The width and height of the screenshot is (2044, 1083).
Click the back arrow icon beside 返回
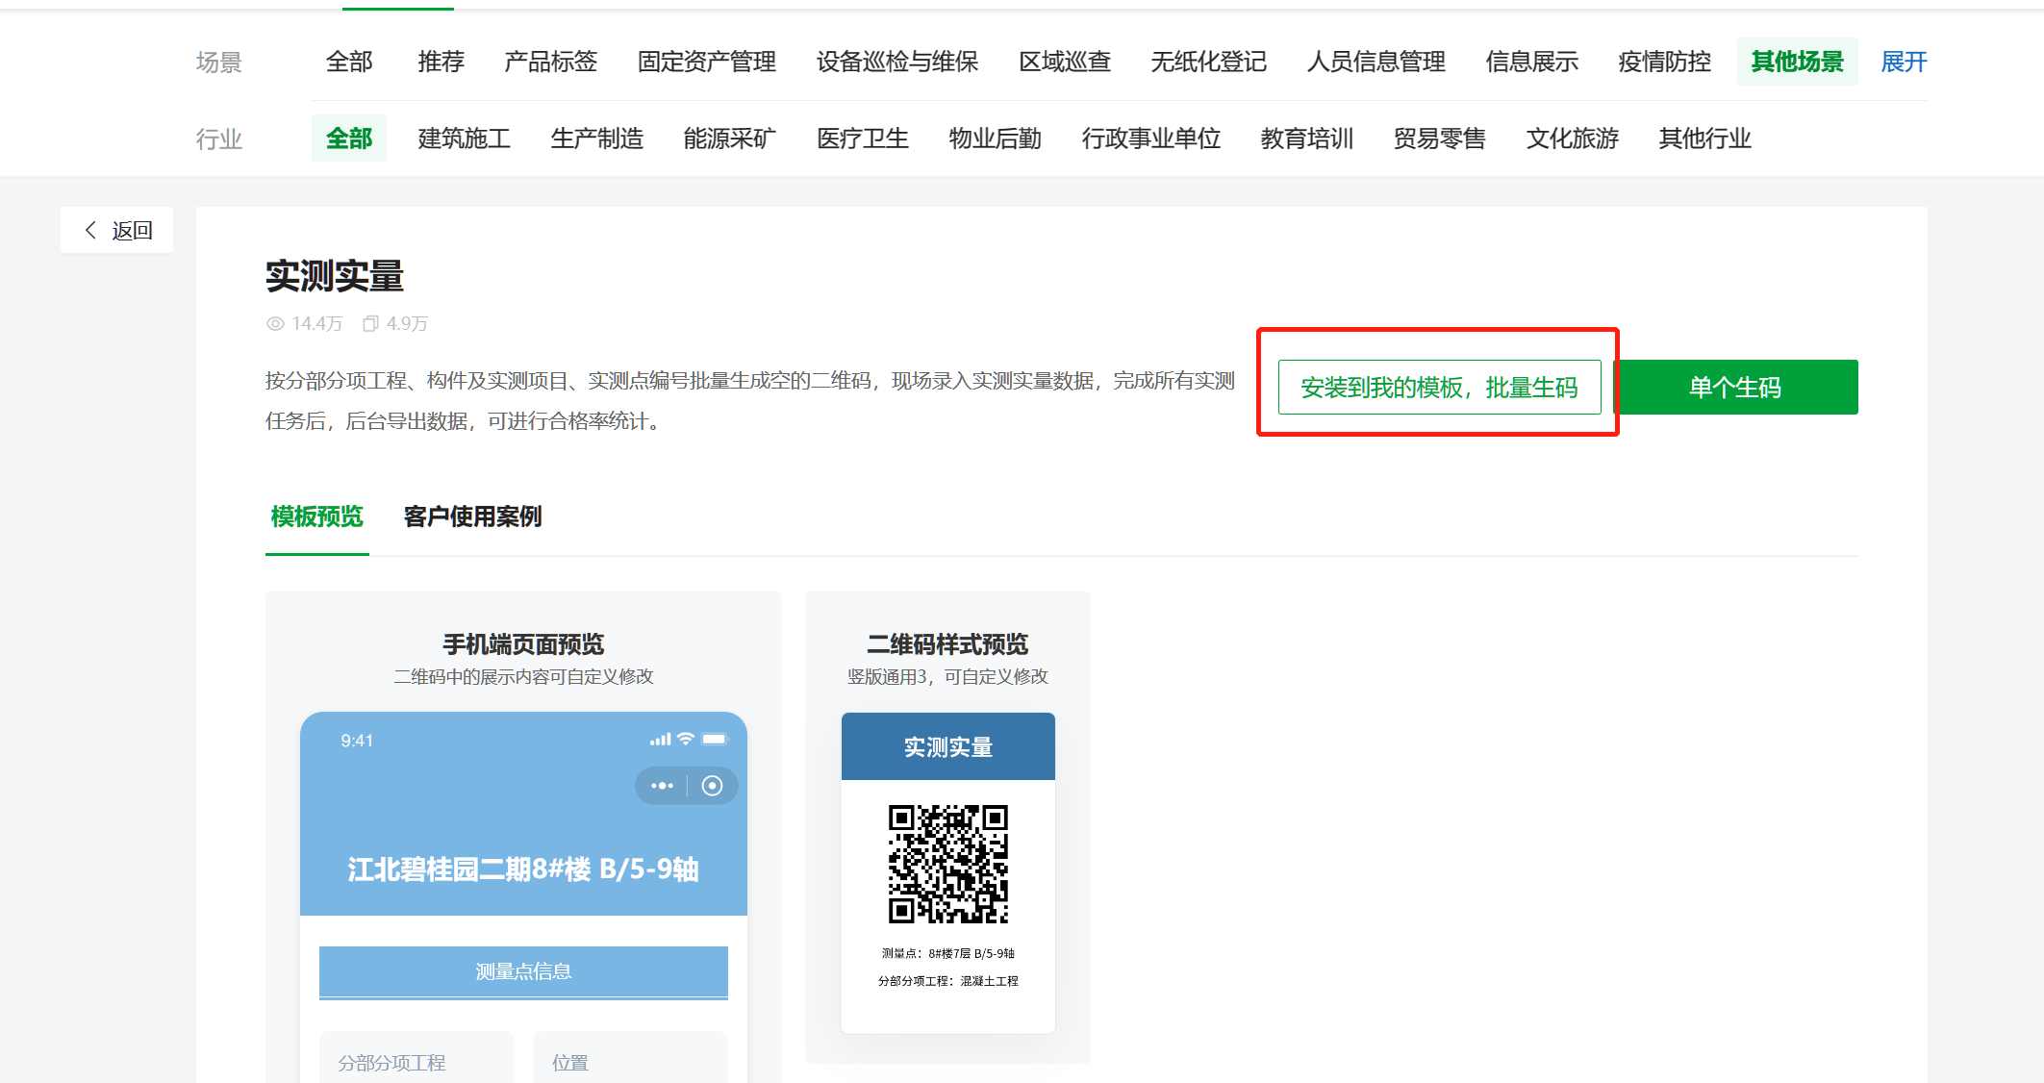91,230
